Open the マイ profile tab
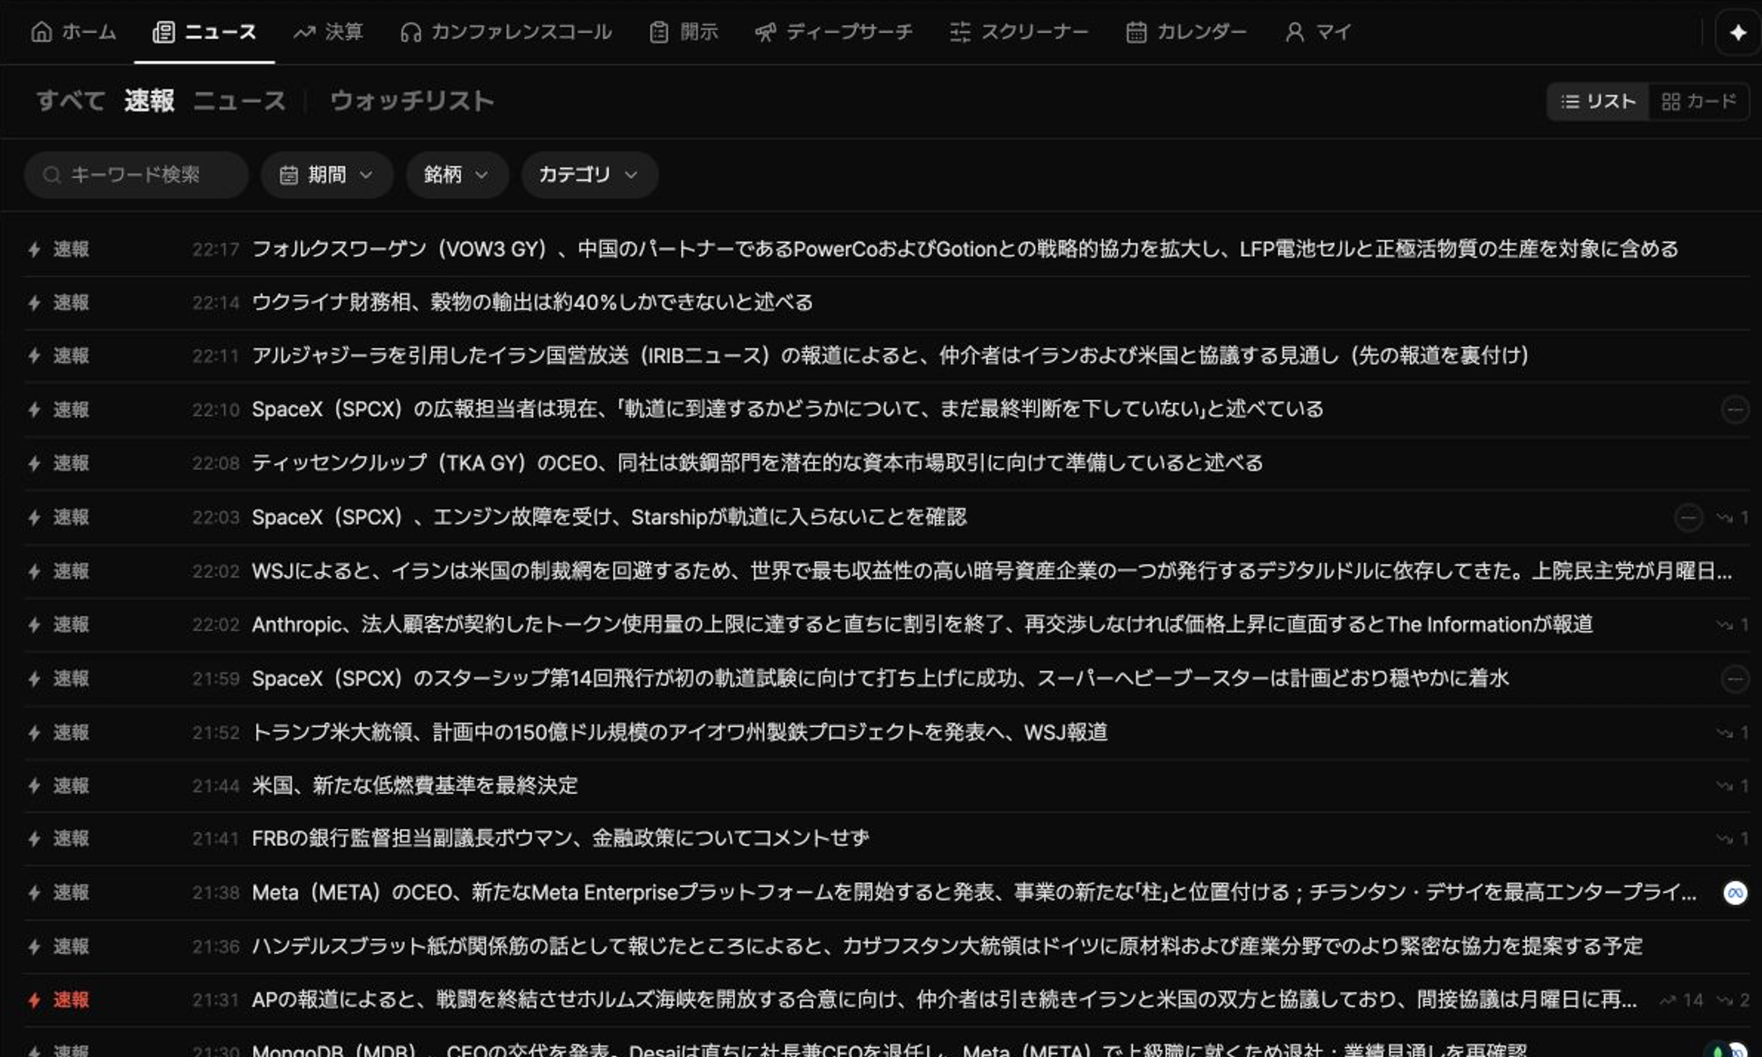The height and width of the screenshot is (1057, 1762). click(1318, 32)
